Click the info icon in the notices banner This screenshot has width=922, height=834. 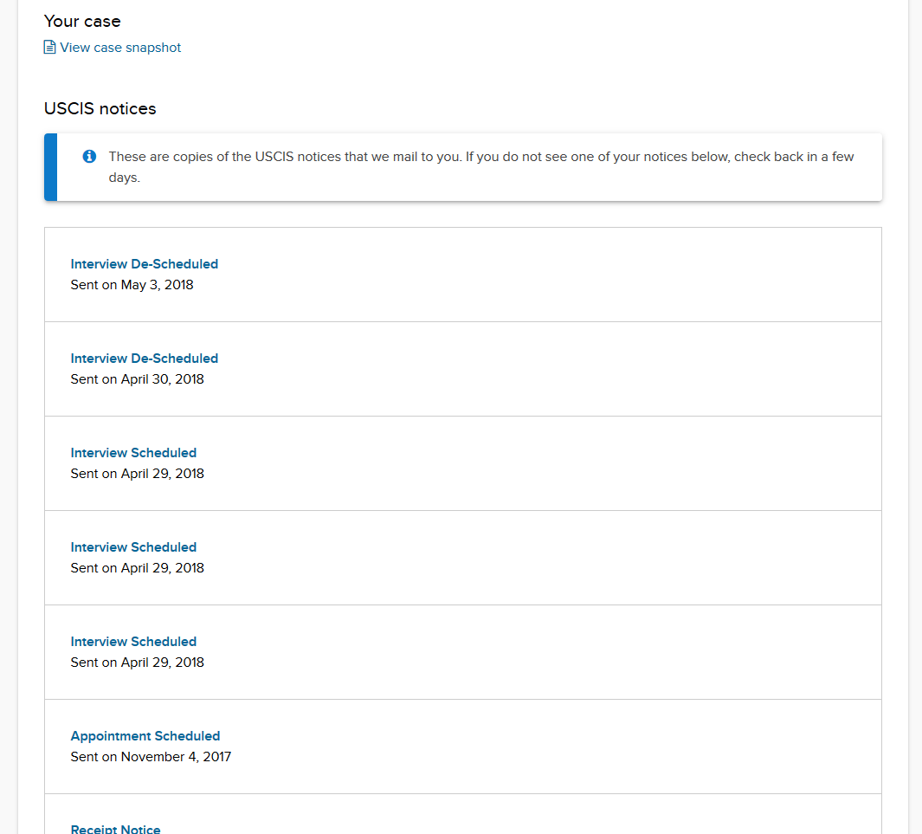[x=89, y=157]
